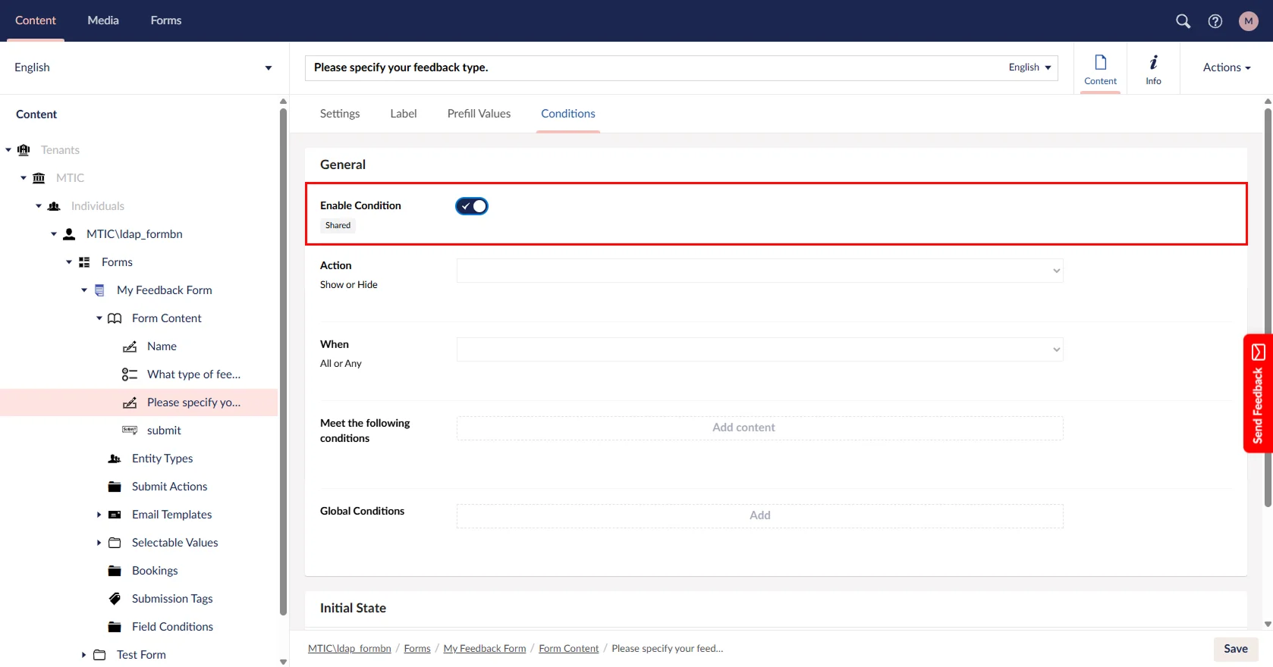The height and width of the screenshot is (667, 1273).
Task: Click the search magnifier icon
Action: tap(1183, 21)
